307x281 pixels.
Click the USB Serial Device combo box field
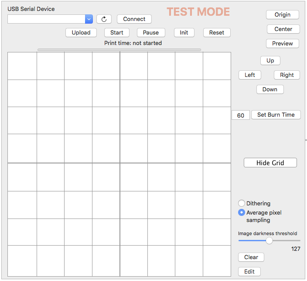coord(50,19)
